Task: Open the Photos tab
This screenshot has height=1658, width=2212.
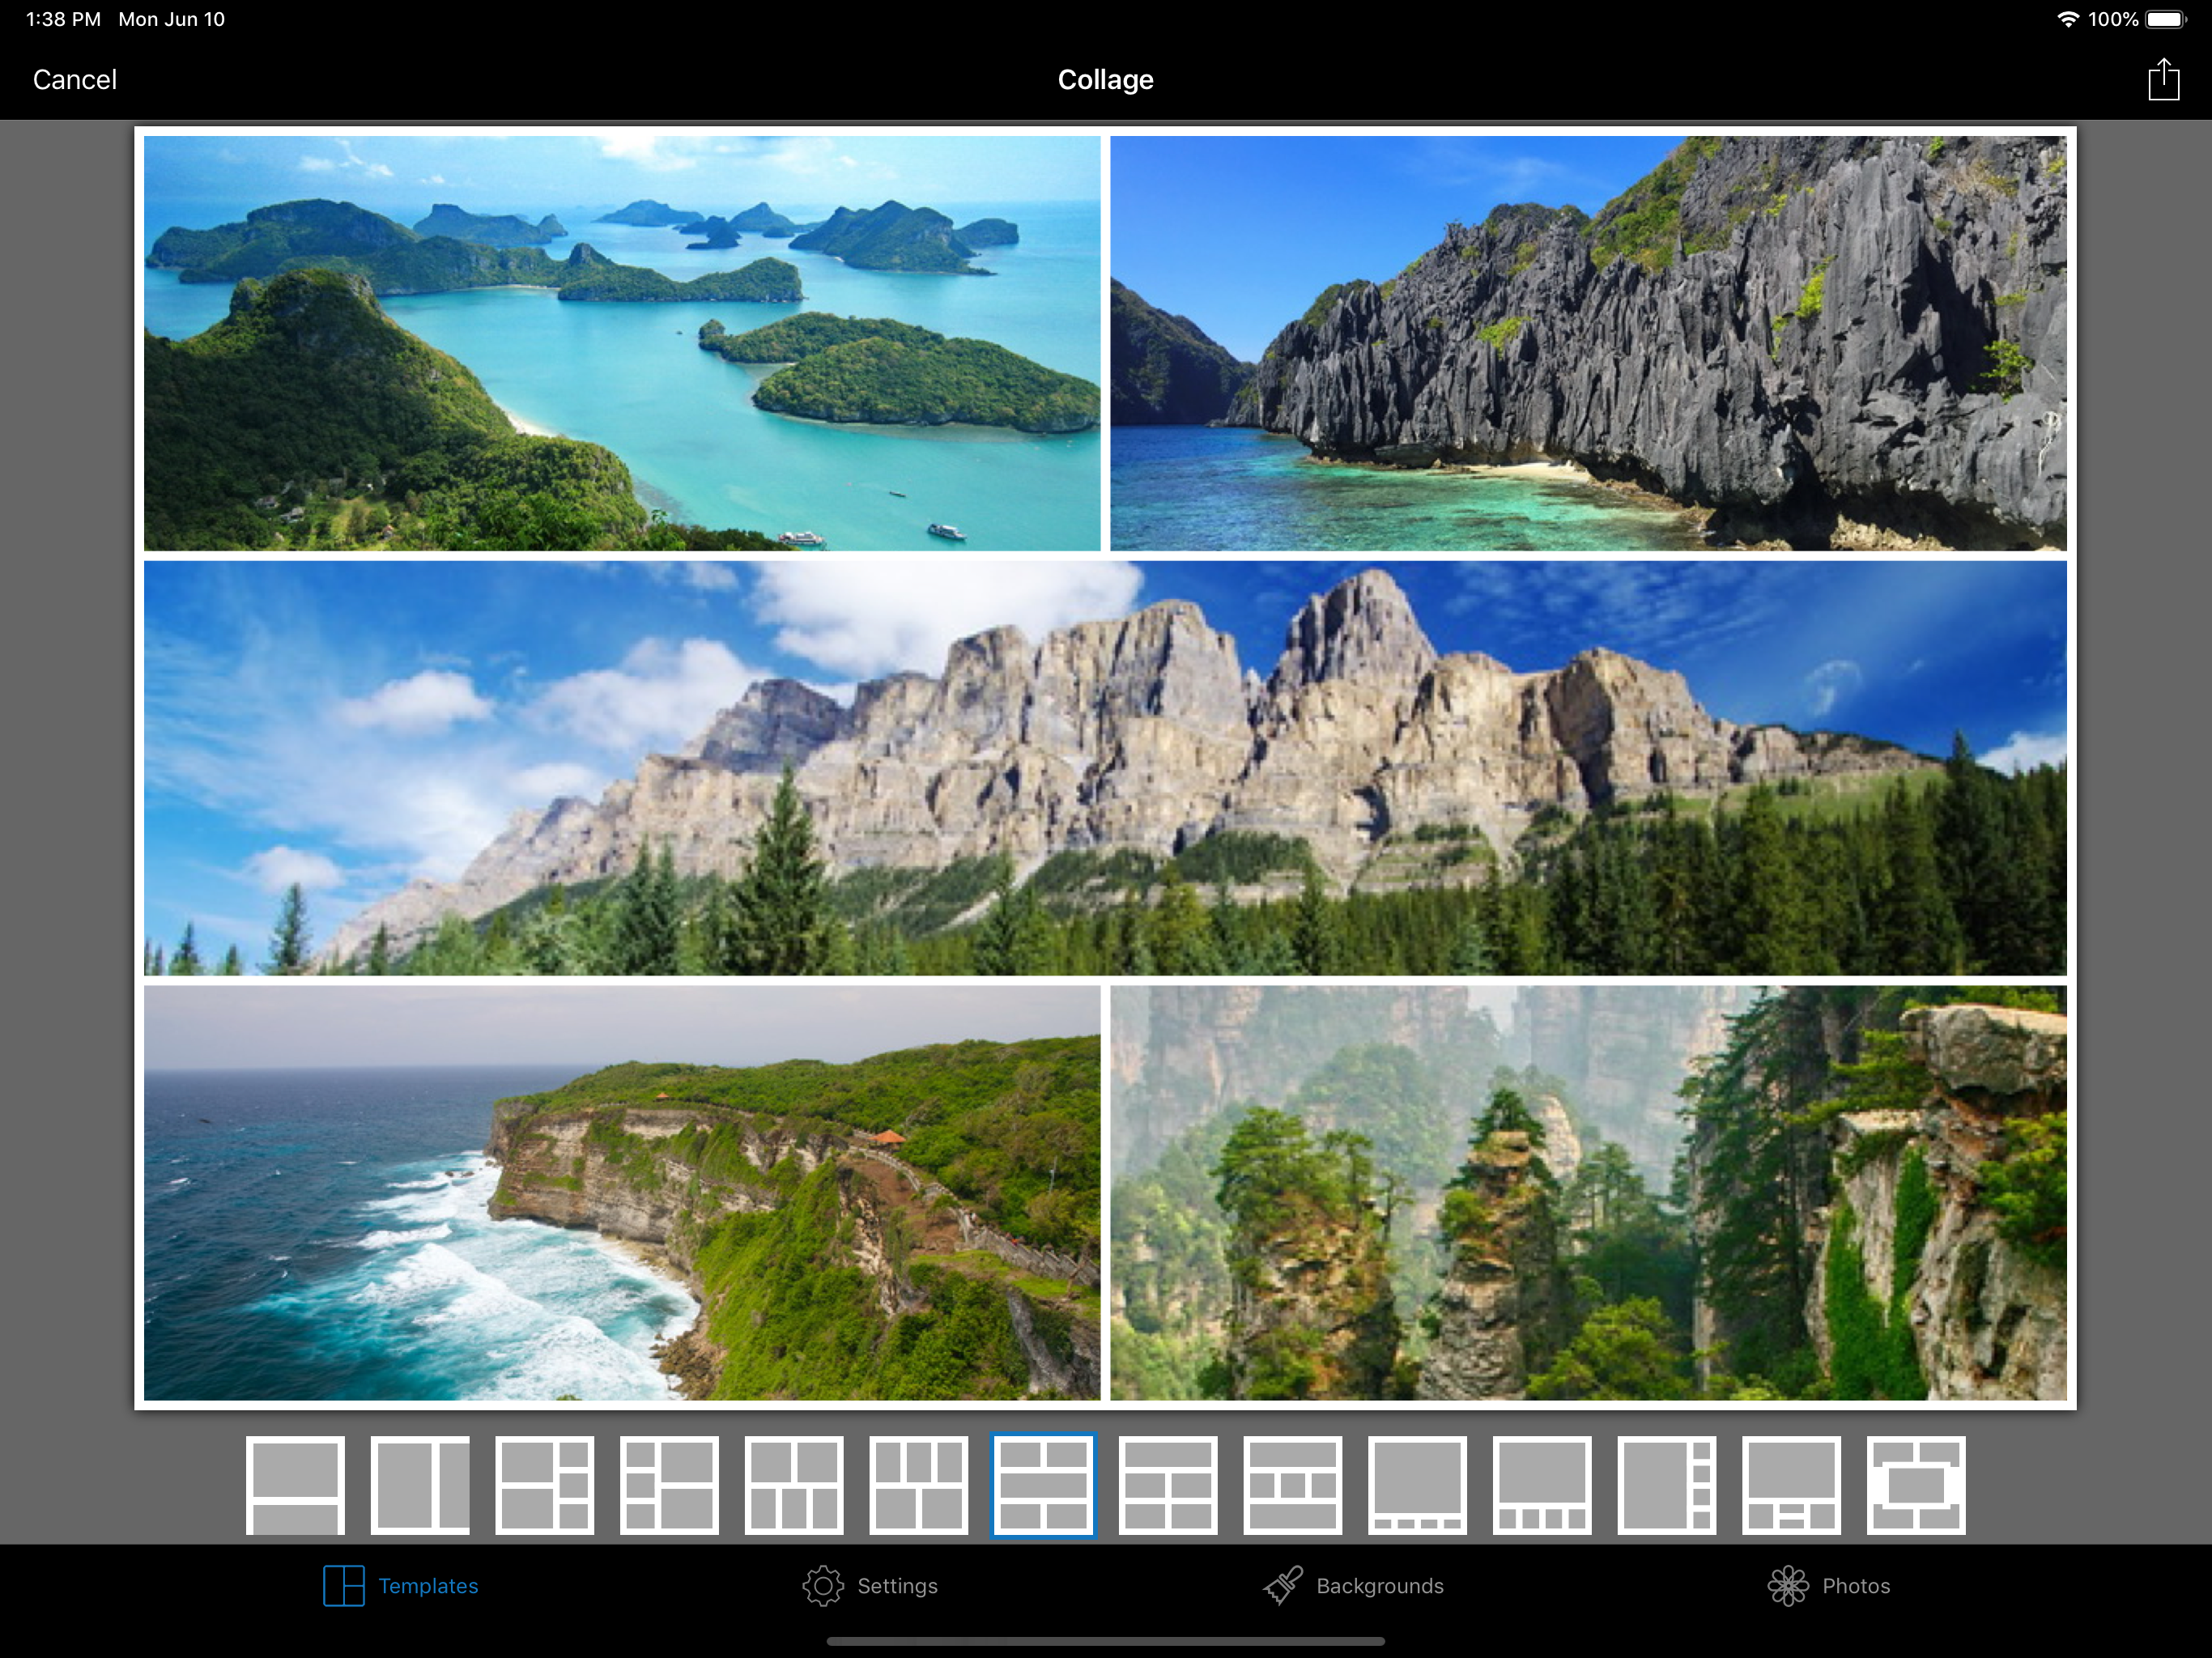Action: (1828, 1586)
